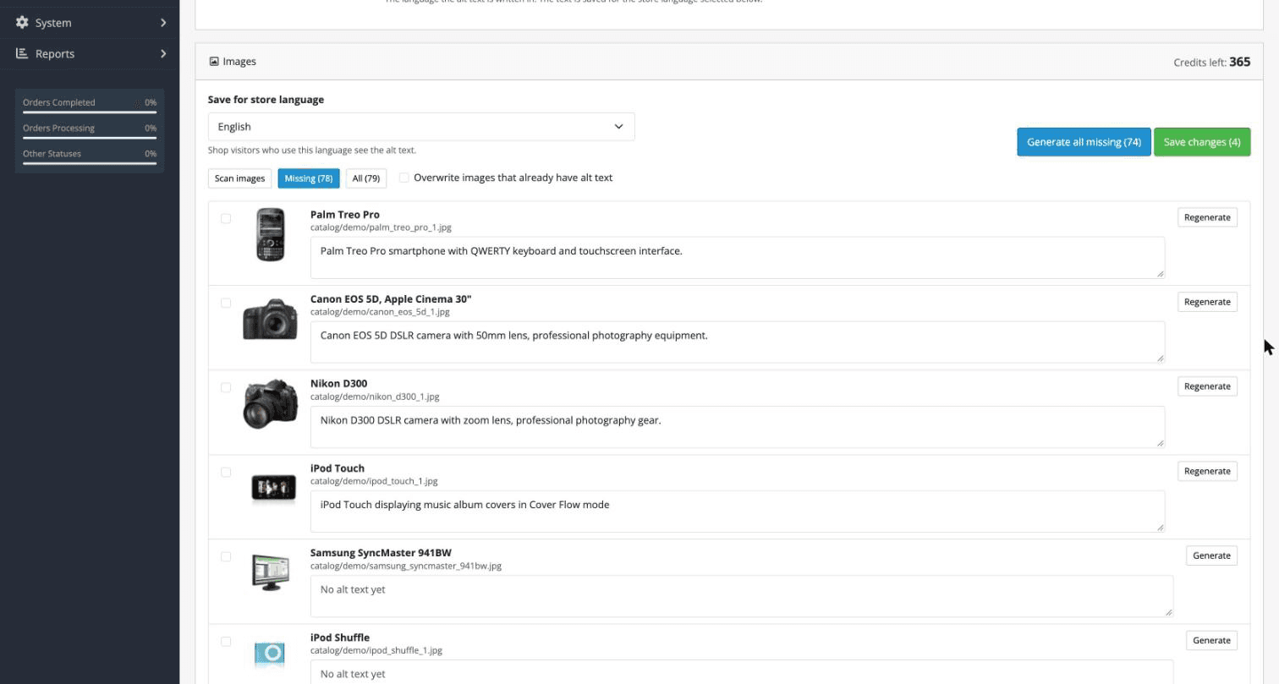
Task: Select the iPod Shuffle row checkbox
Action: 226,641
